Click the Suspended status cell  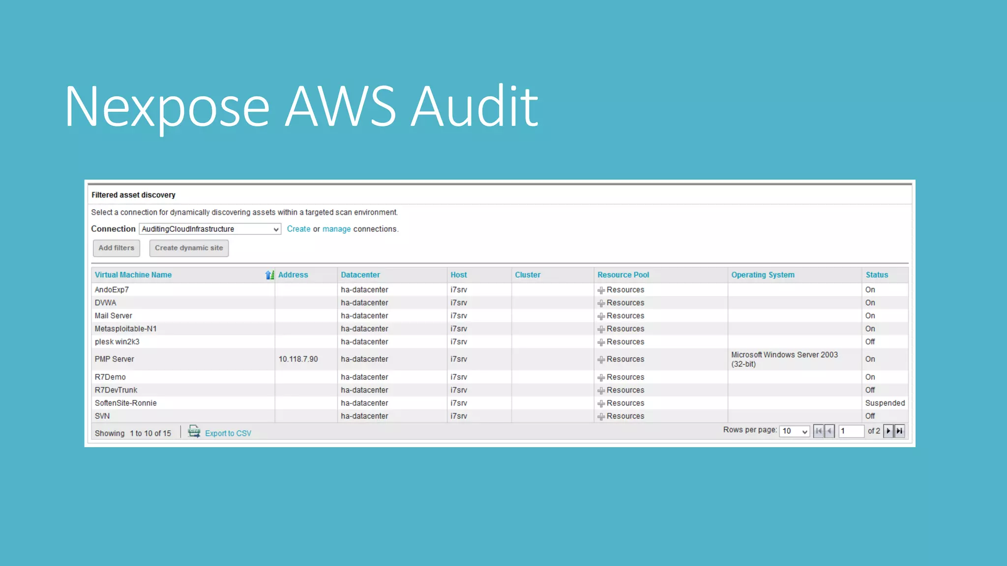pos(885,403)
